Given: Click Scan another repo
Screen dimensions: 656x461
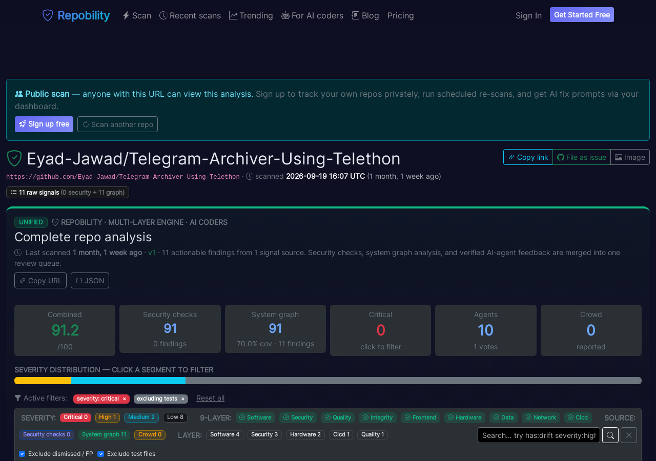Looking at the screenshot, I should coord(117,124).
